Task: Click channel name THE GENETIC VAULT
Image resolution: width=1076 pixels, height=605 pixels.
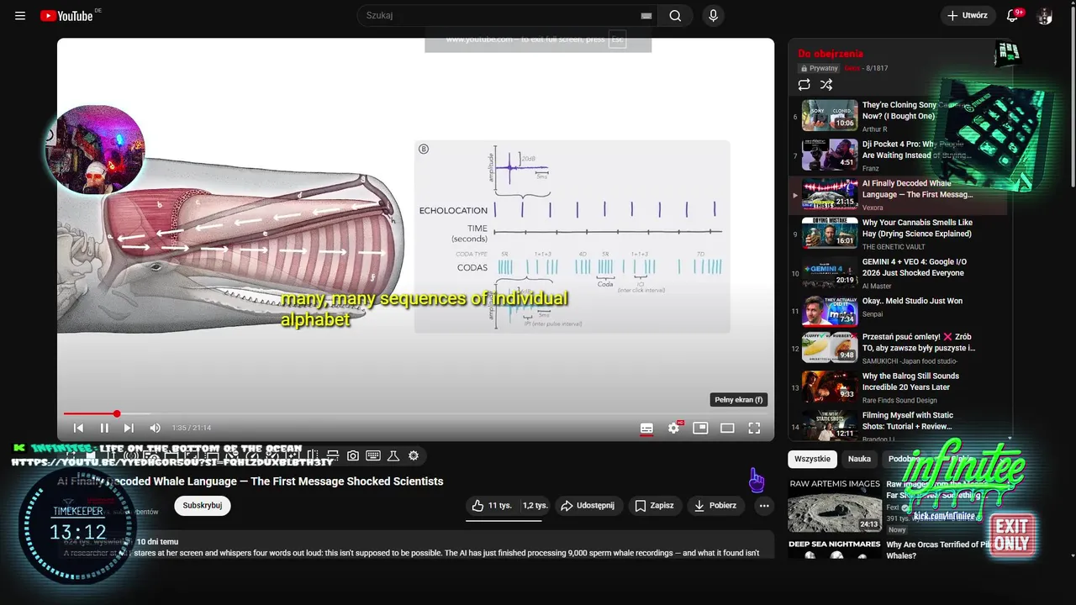Action: pos(894,247)
